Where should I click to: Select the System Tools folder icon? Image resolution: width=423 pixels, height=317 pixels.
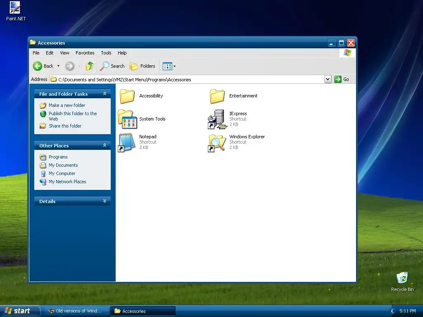pos(127,119)
